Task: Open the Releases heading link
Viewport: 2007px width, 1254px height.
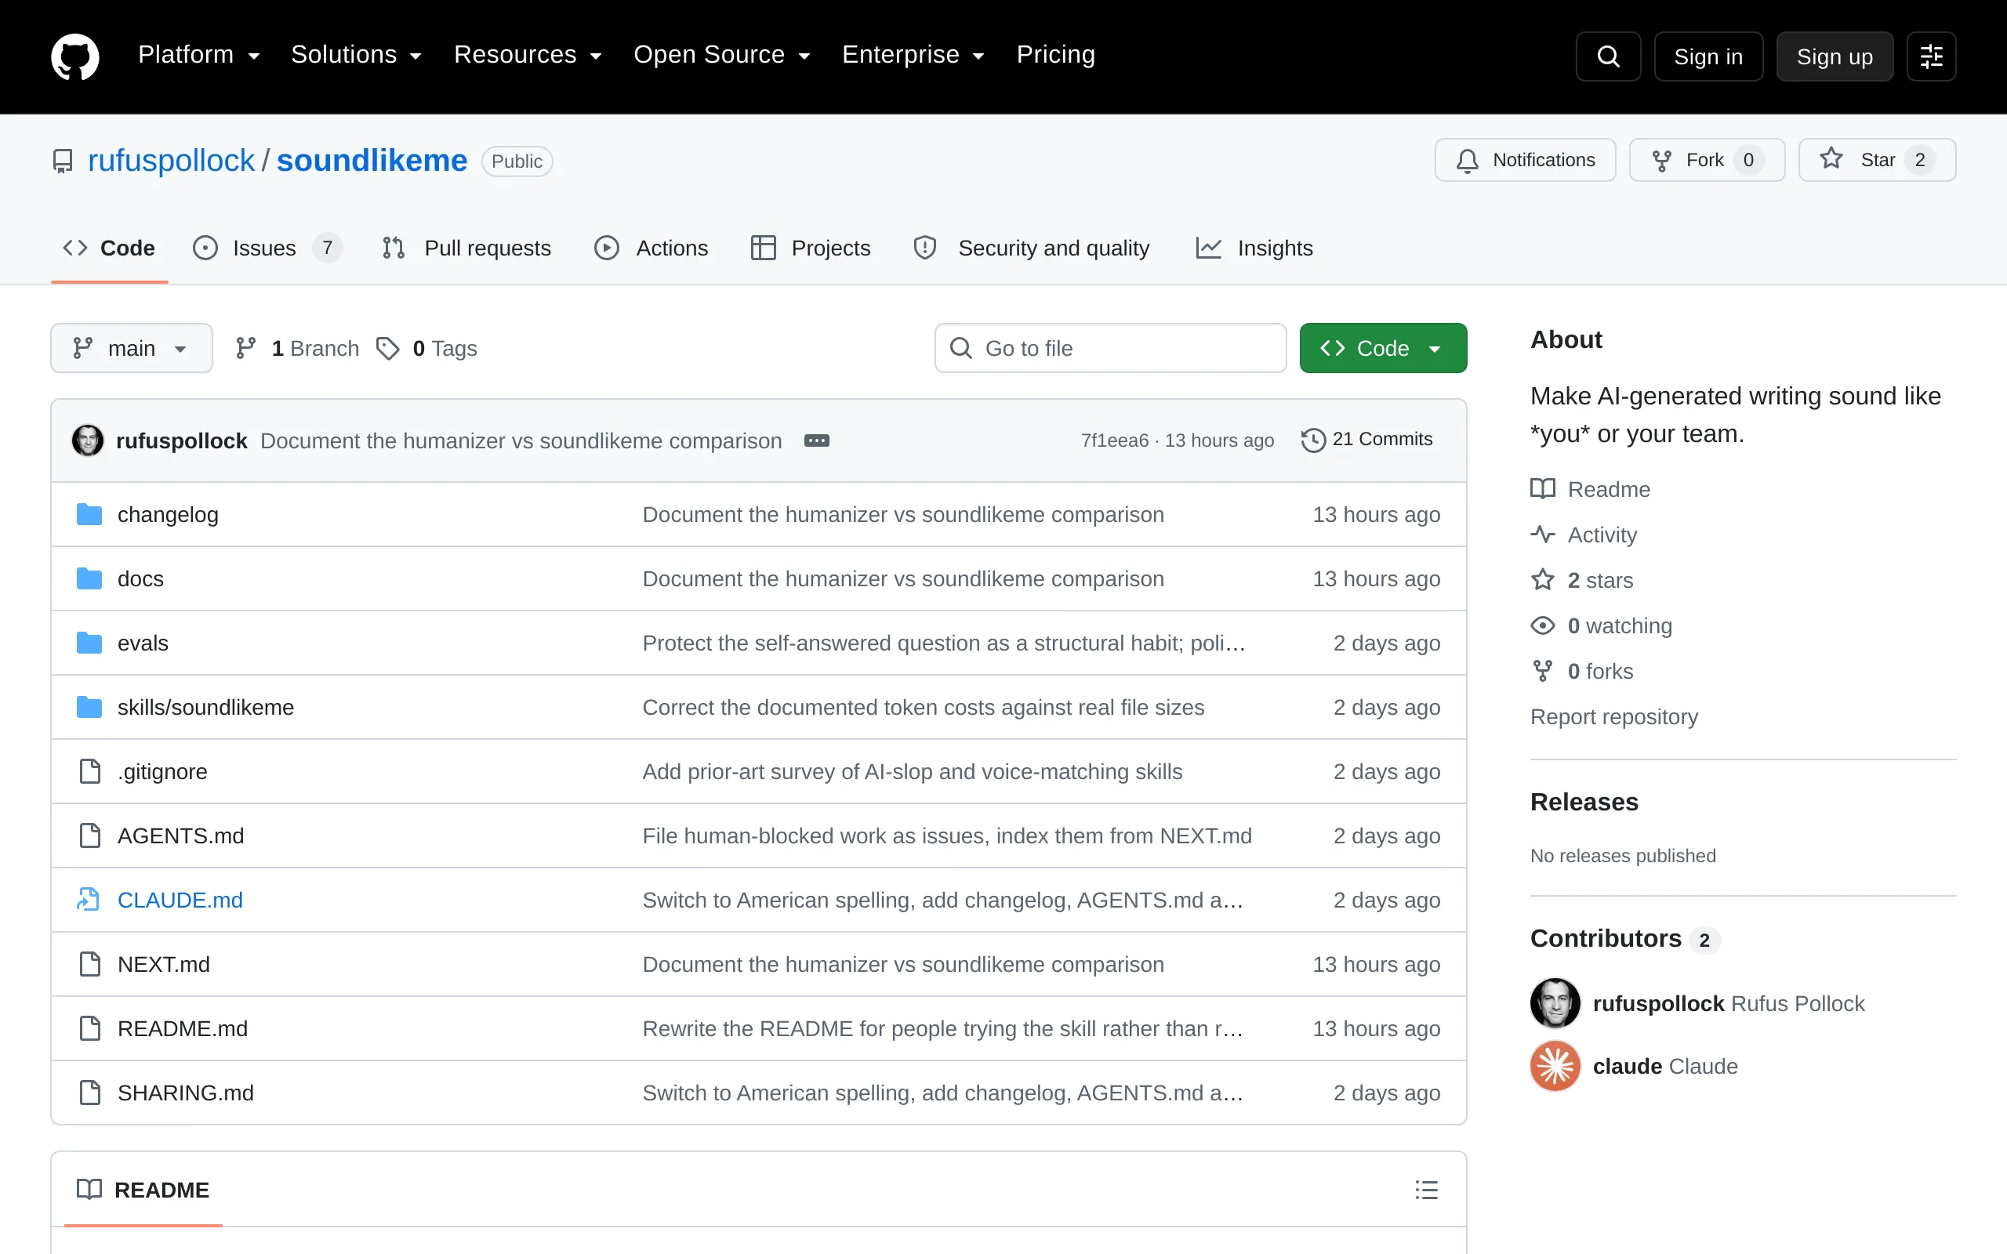Action: [x=1584, y=802]
